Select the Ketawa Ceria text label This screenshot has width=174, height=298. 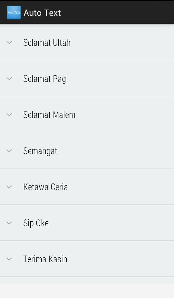(45, 187)
